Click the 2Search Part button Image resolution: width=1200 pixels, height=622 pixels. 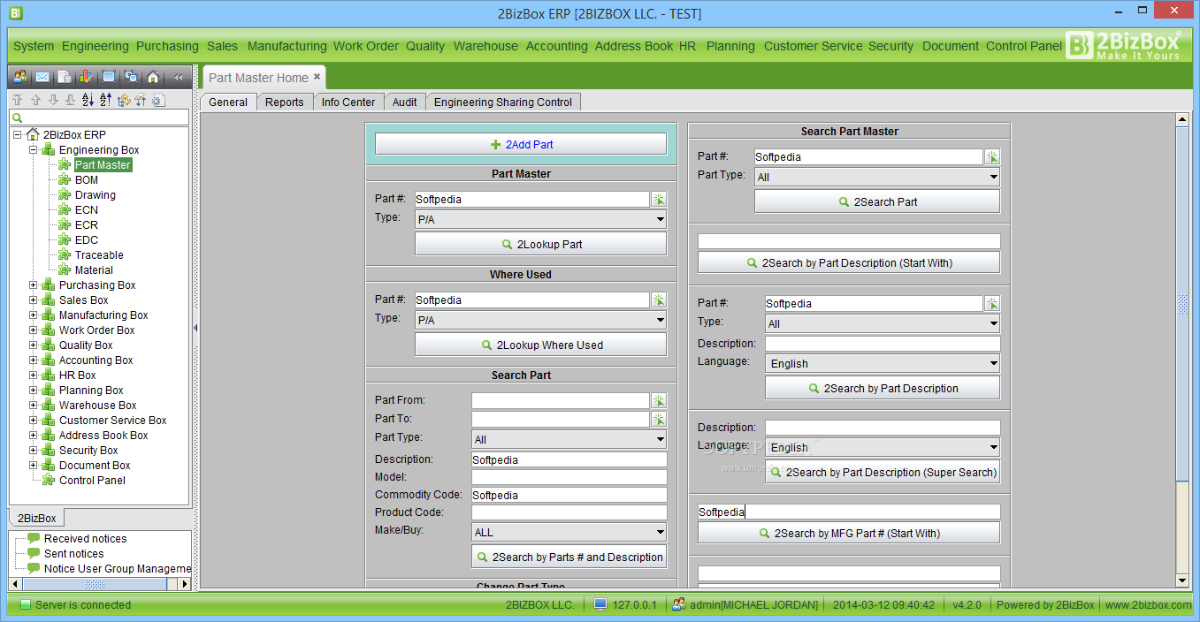click(877, 201)
